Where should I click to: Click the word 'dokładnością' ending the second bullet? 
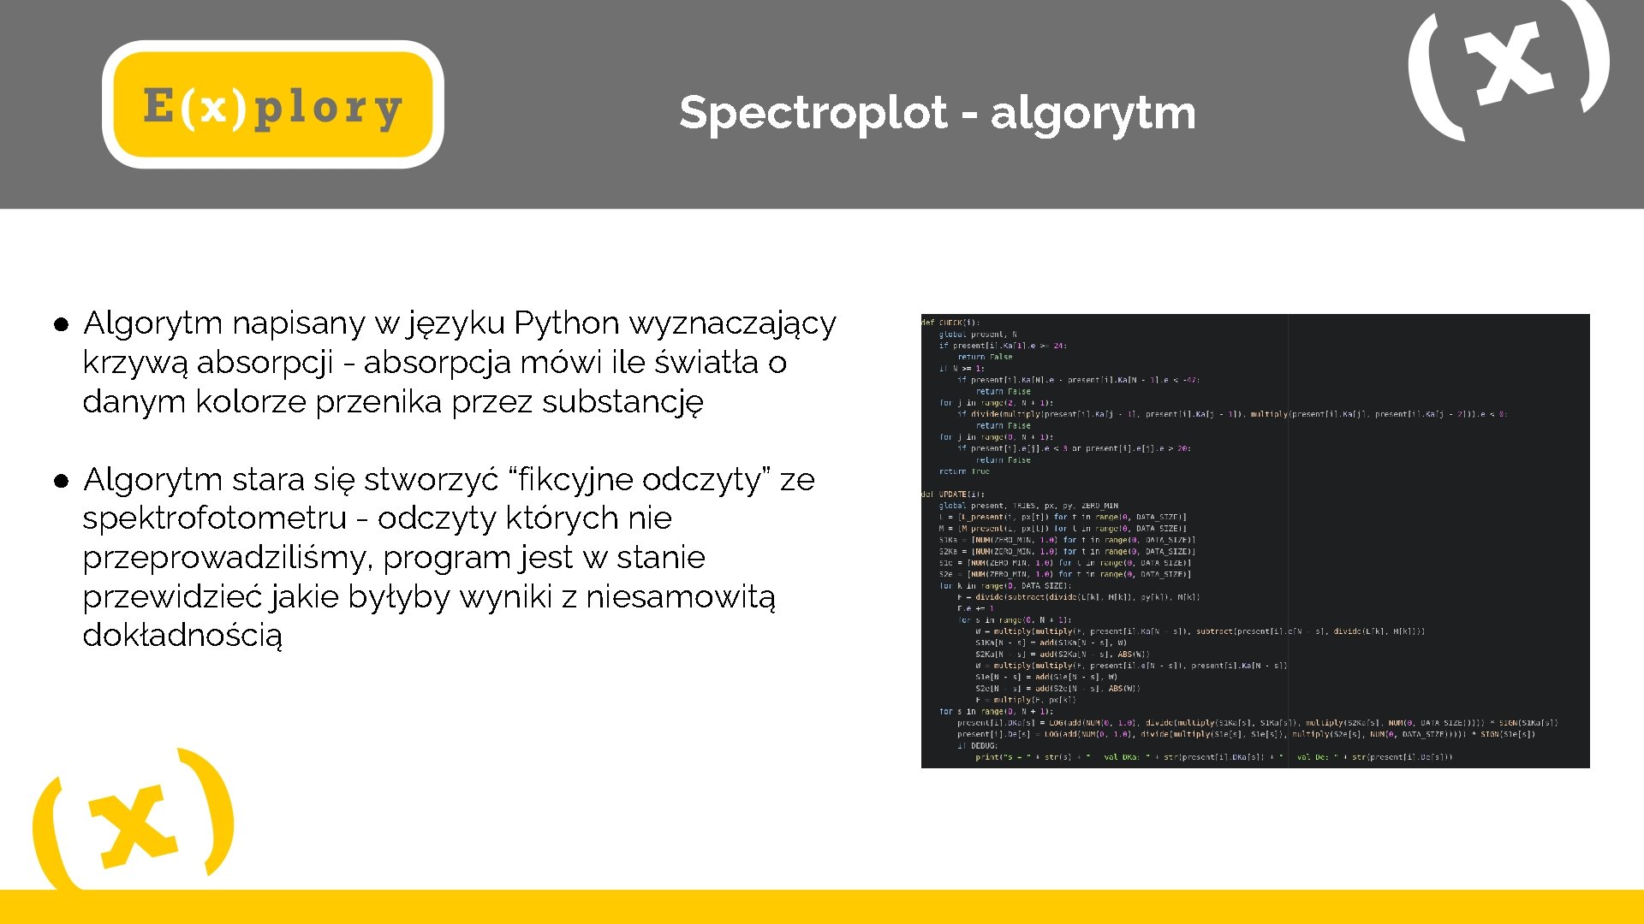pyautogui.click(x=182, y=636)
